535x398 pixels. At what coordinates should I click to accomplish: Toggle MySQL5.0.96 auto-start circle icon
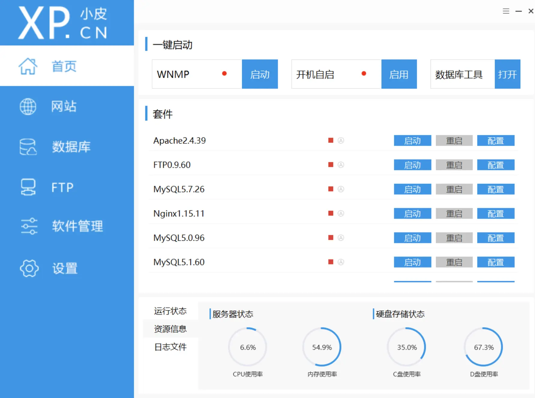(341, 237)
